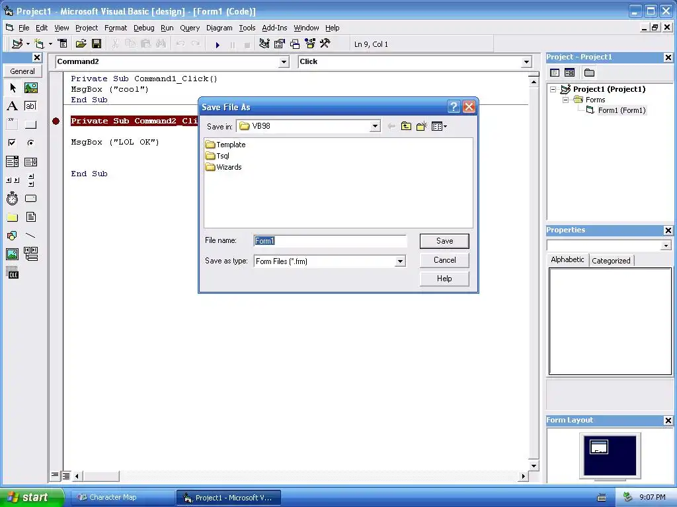The width and height of the screenshot is (677, 507).
Task: Select the Timer control tool
Action: 13,198
